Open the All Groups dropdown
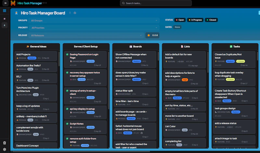 tap(94, 21)
